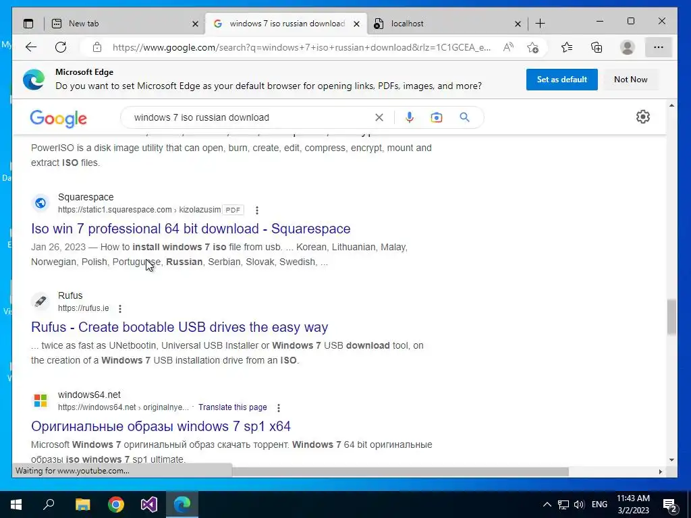Launch Visual Studio from taskbar
The image size is (691, 518).
149,505
